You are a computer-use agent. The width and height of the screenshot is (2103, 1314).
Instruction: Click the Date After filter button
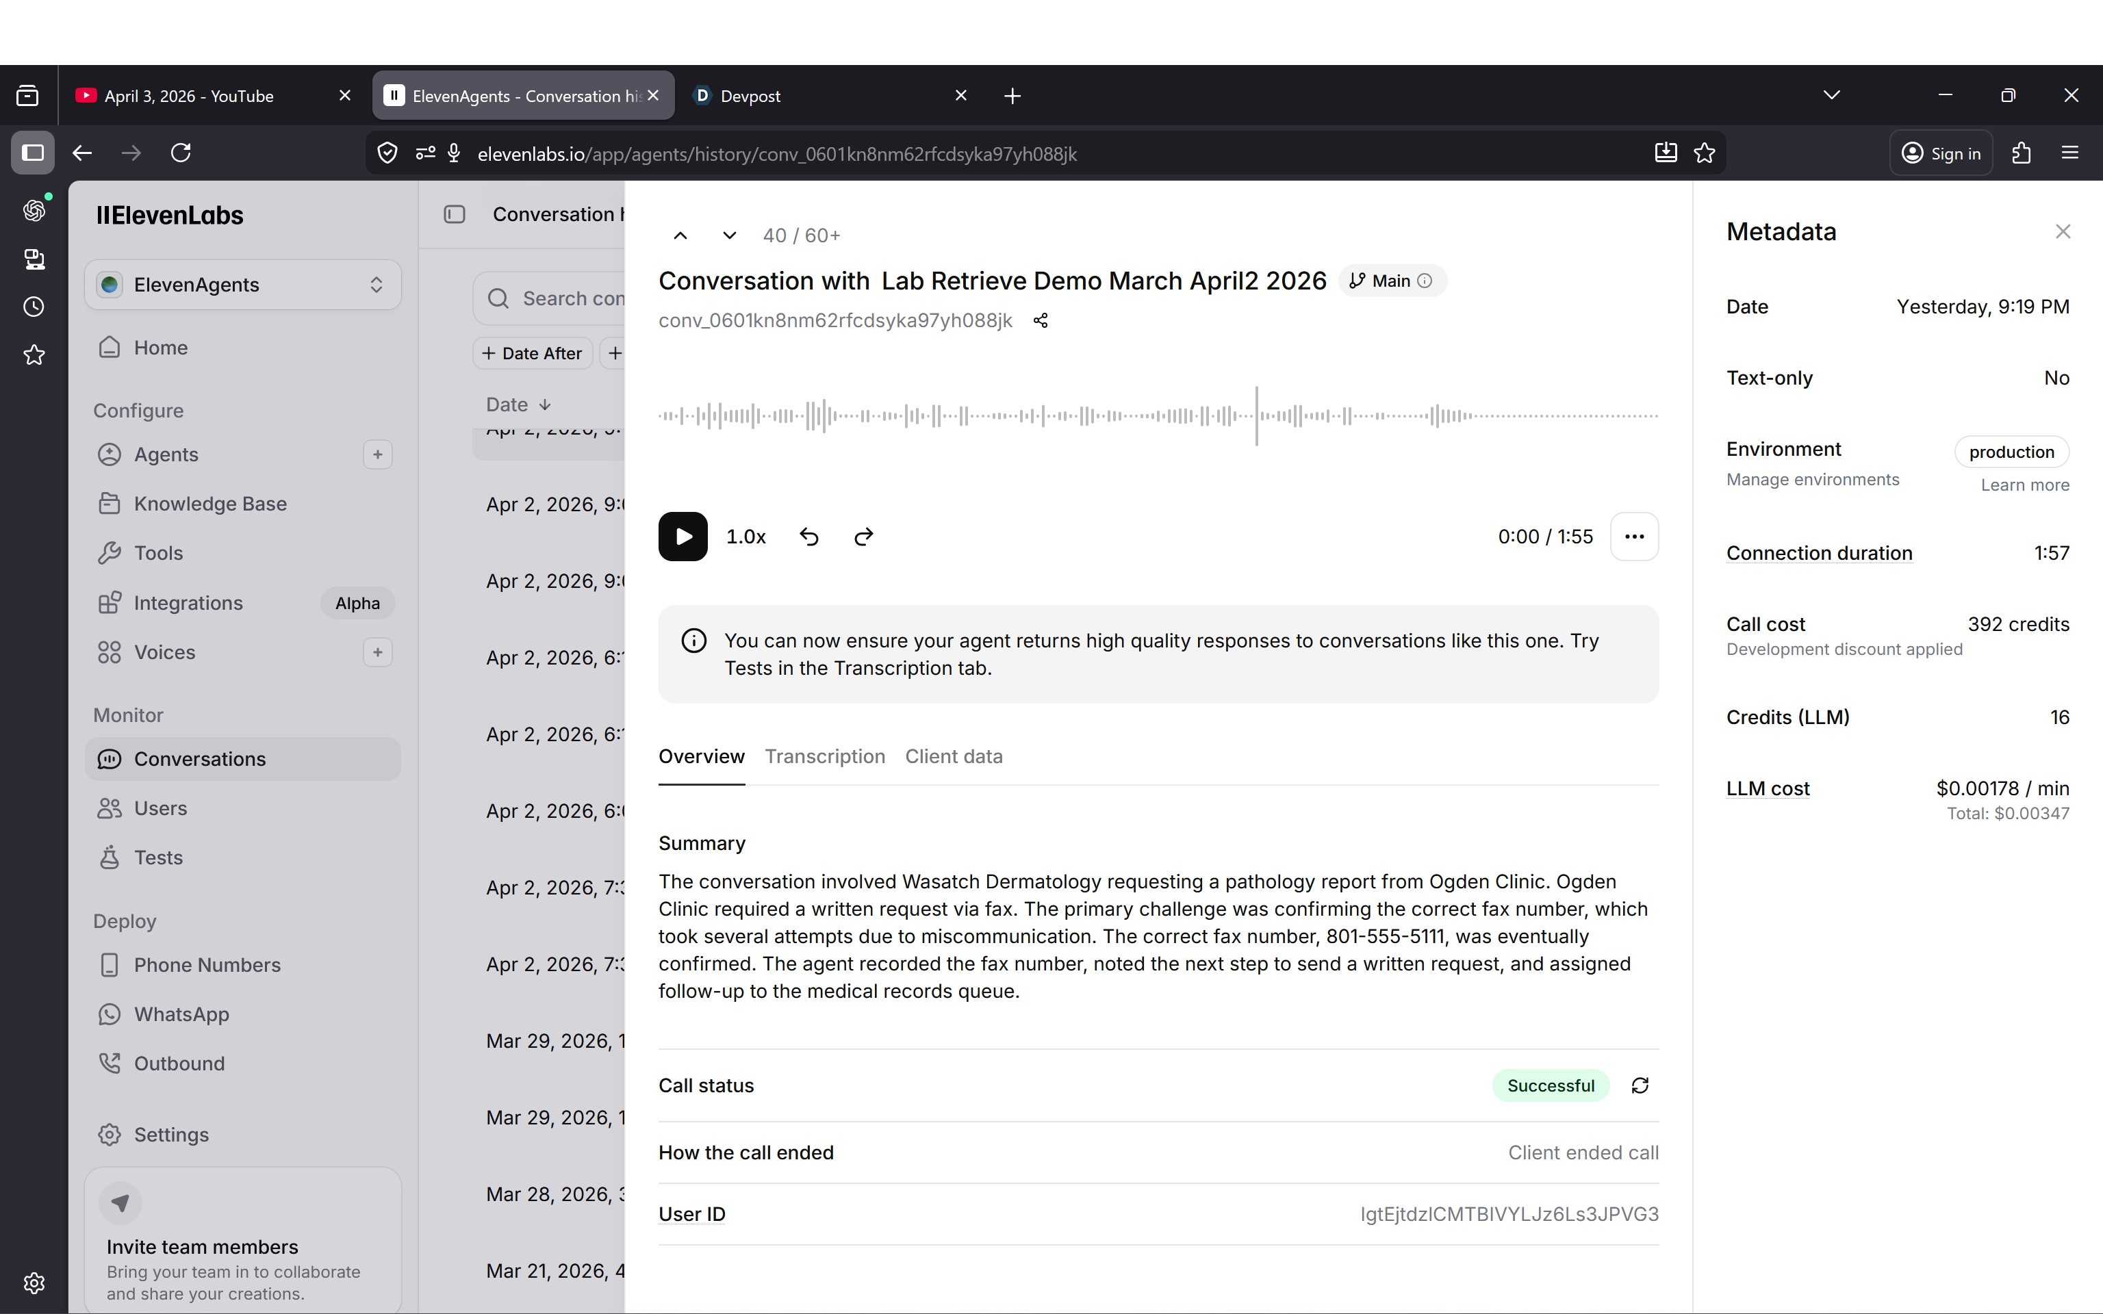[532, 353]
